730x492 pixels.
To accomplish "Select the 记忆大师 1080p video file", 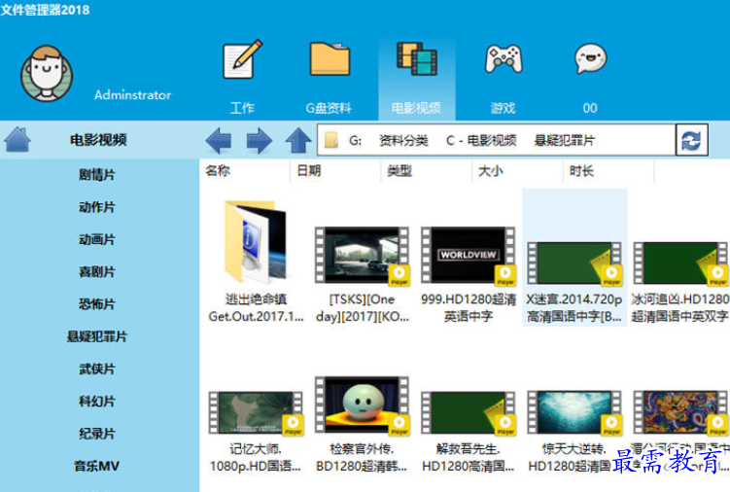I will 255,432.
